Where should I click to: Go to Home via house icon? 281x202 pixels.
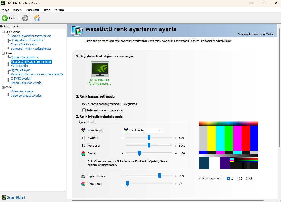coord(37,18)
